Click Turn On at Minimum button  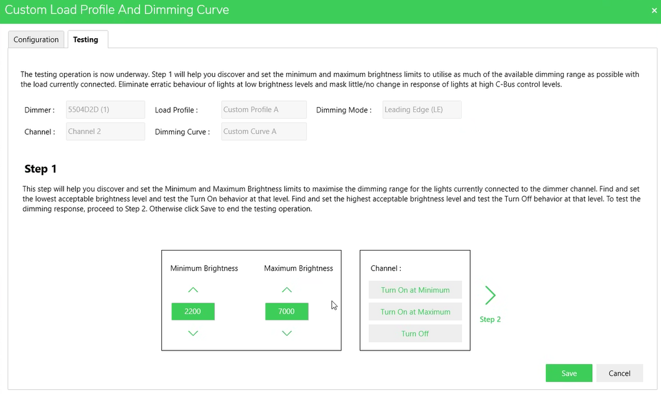click(415, 290)
